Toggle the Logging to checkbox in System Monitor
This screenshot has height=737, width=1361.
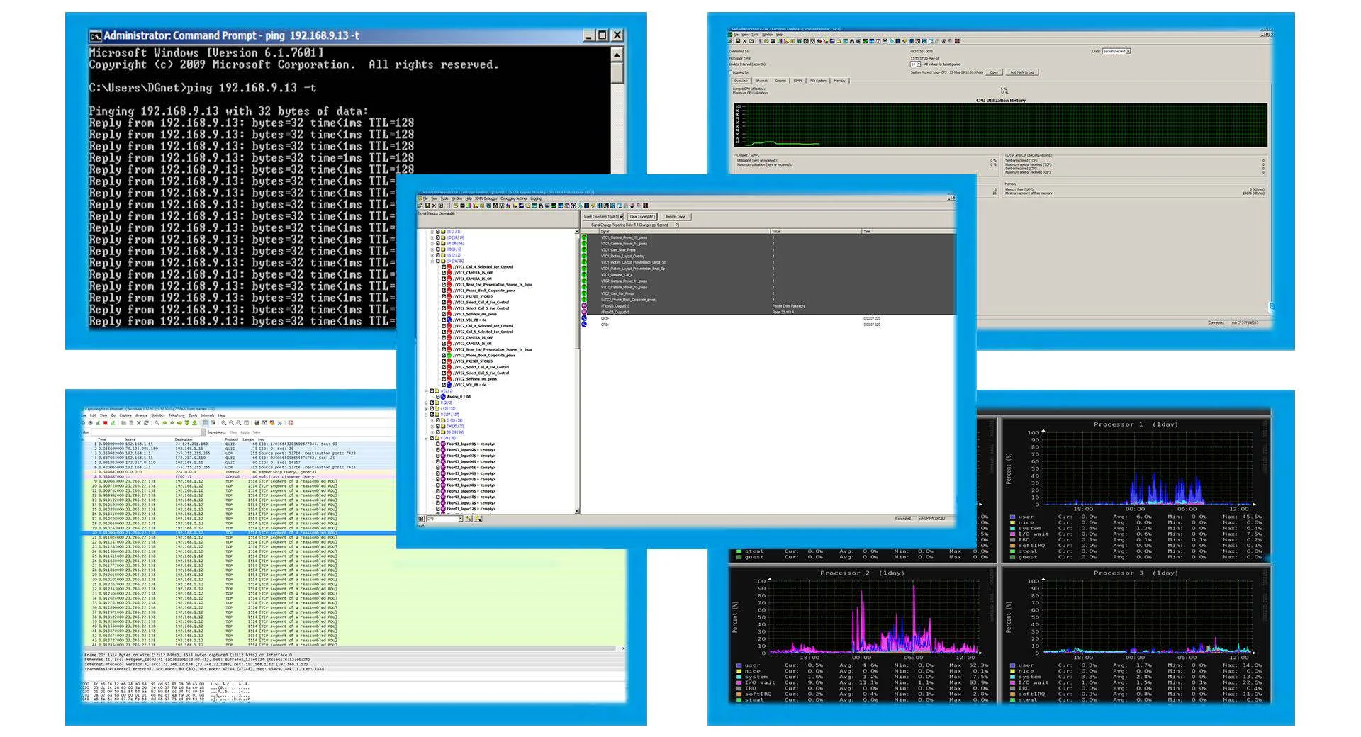731,72
